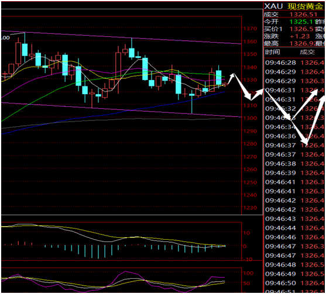The width and height of the screenshot is (326, 294).
Task: Click the 1250 price axis label
Action: coord(250,182)
